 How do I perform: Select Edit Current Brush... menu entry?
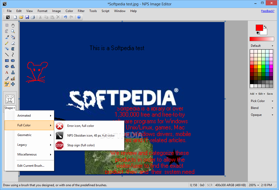(29, 166)
